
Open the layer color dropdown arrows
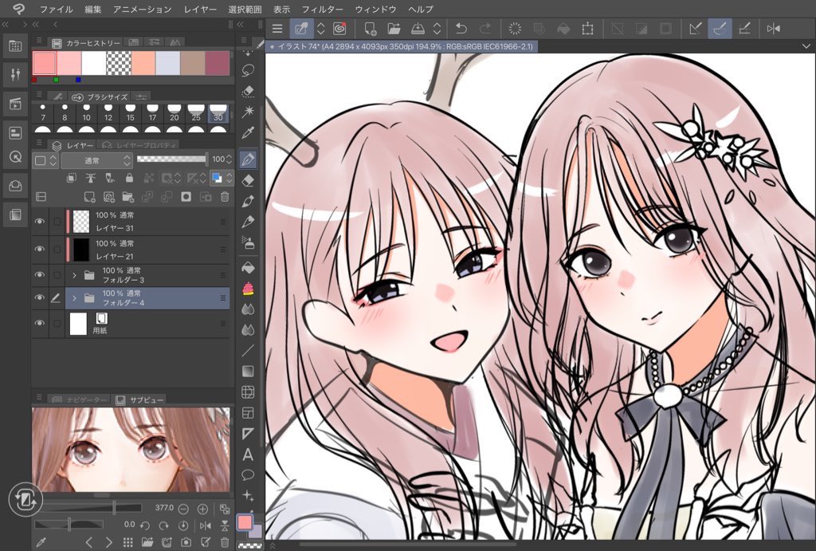pos(229,179)
